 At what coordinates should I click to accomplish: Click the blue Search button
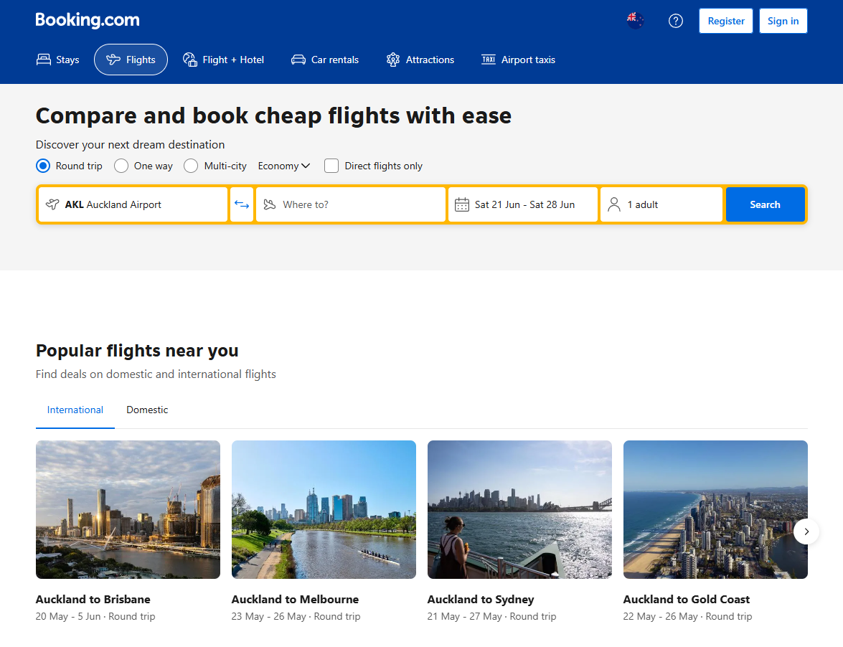click(x=765, y=204)
